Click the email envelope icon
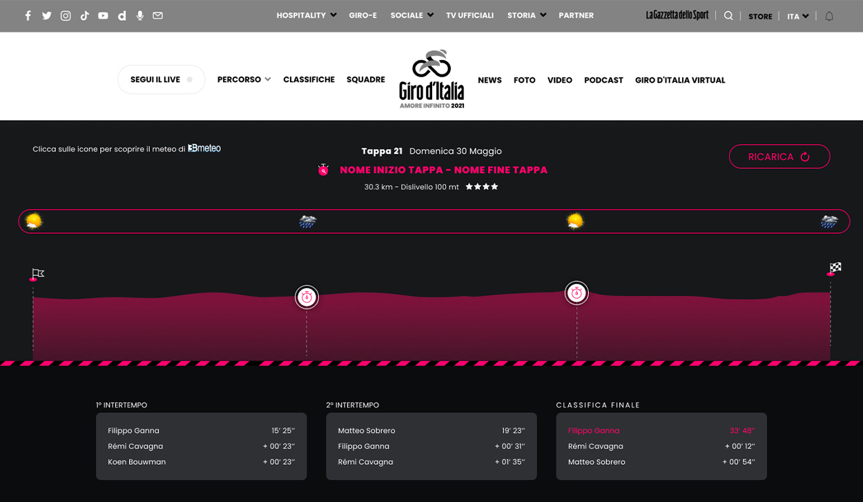This screenshot has width=863, height=502. tap(158, 15)
